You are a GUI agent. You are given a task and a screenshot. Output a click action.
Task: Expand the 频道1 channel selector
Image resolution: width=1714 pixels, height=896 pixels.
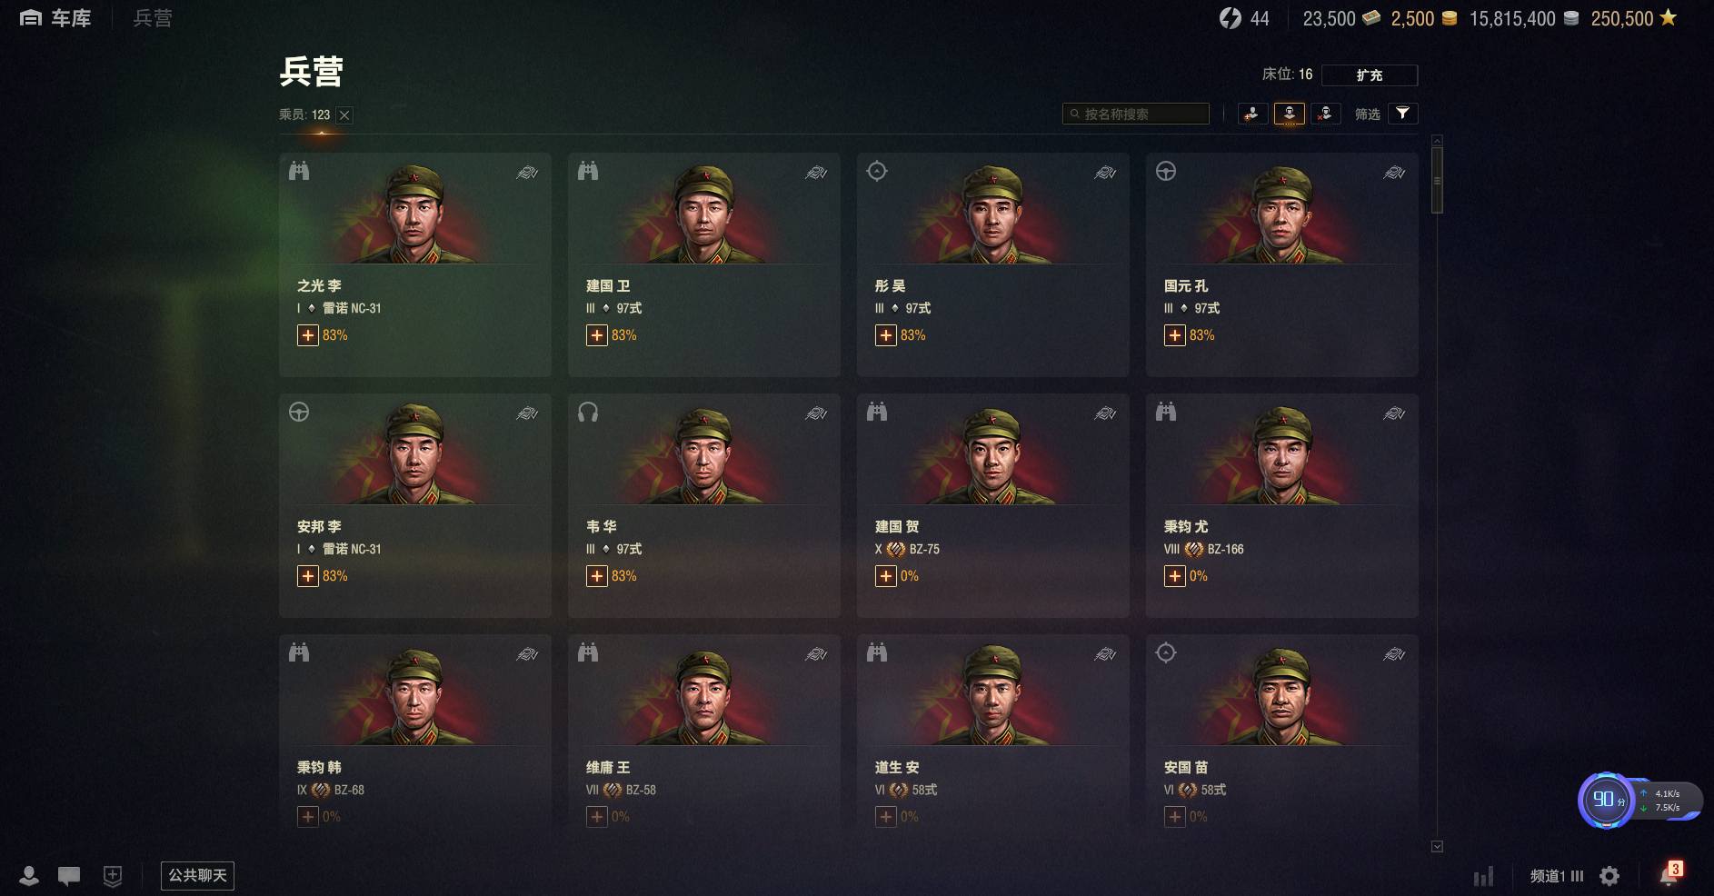(x=1556, y=876)
